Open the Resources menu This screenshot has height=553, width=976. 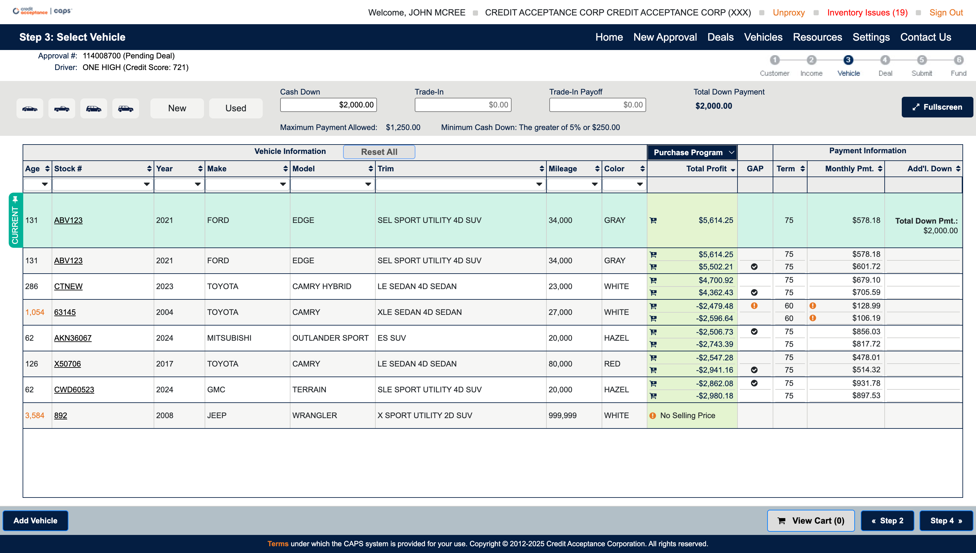[x=817, y=37]
